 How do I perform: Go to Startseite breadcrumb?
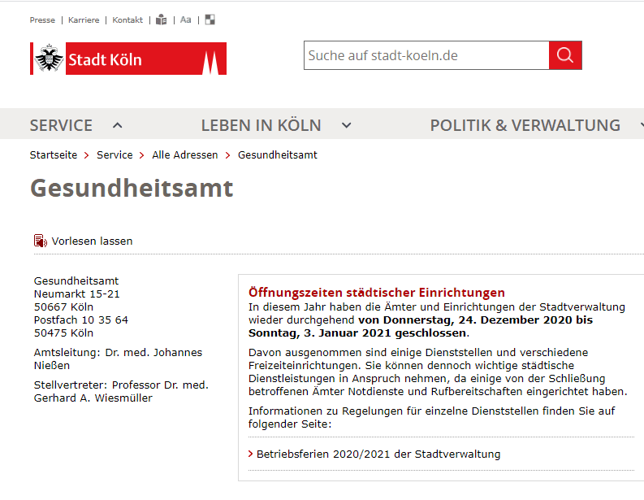click(54, 154)
